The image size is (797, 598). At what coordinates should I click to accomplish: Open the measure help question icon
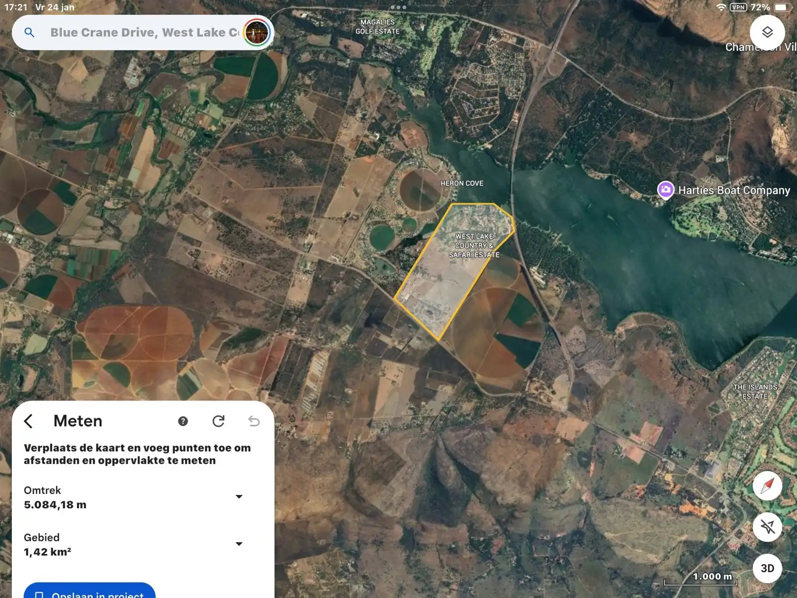click(x=183, y=421)
